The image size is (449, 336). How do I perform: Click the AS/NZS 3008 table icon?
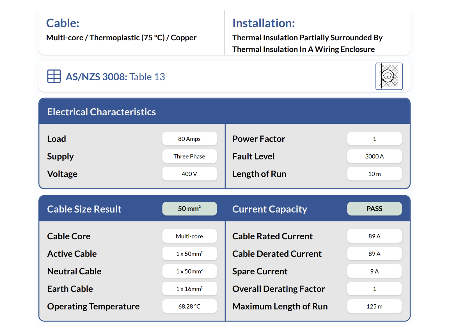54,76
